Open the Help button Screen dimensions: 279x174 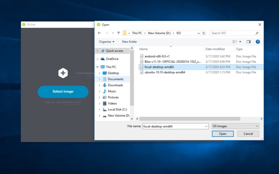pyautogui.click(x=258, y=42)
